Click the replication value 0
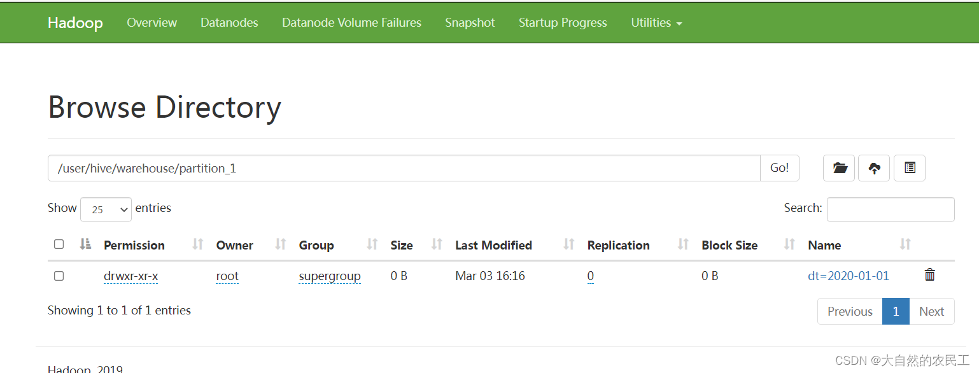Viewport: 979px width, 373px height. point(591,276)
